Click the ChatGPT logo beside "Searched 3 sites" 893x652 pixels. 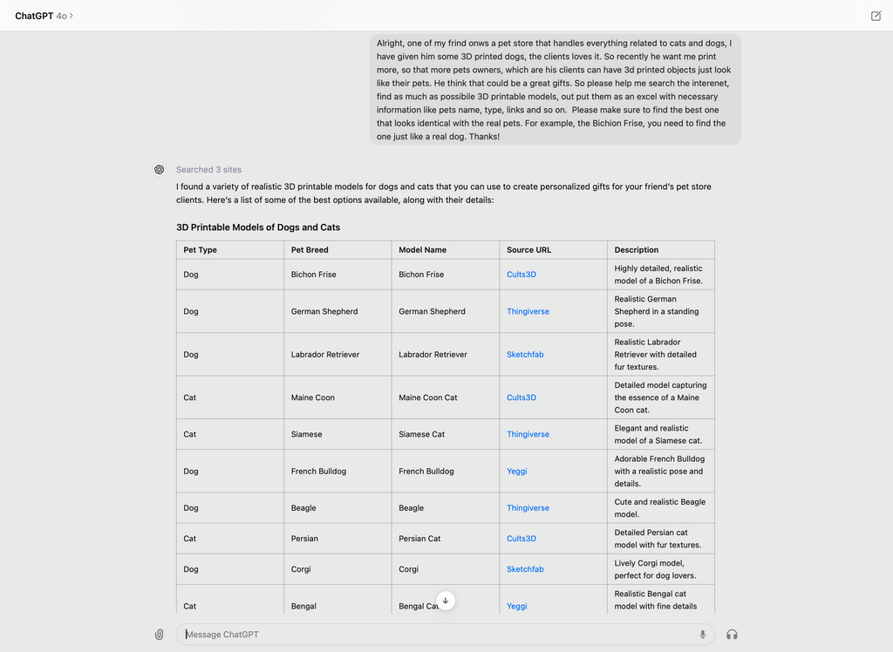160,169
